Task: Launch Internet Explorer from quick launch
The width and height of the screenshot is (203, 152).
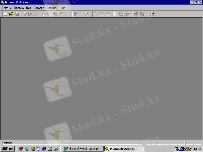Action: coord(44,149)
